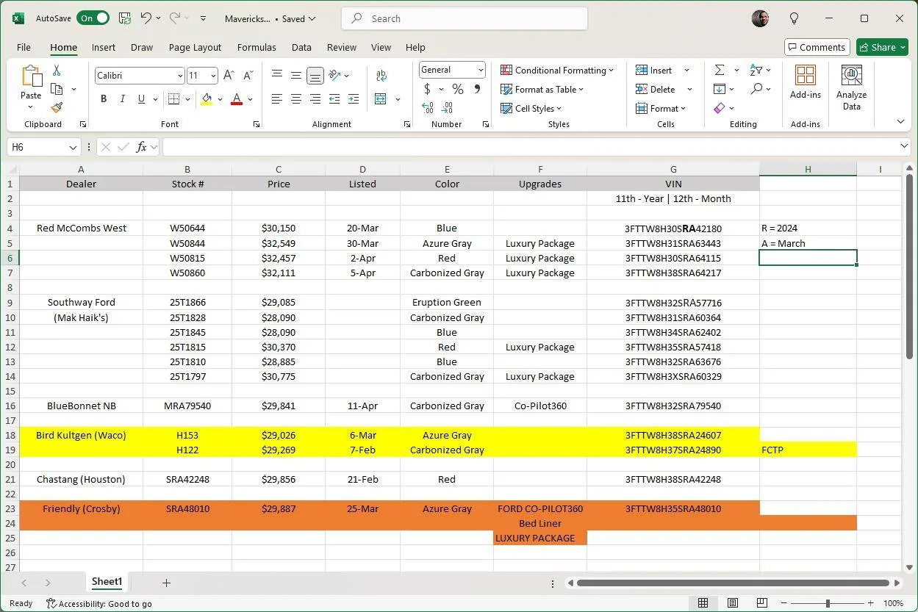Click the Align Left icon
The height and width of the screenshot is (612, 918).
(277, 98)
